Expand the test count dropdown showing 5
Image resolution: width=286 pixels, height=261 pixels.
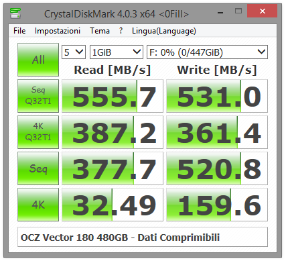[x=74, y=52]
